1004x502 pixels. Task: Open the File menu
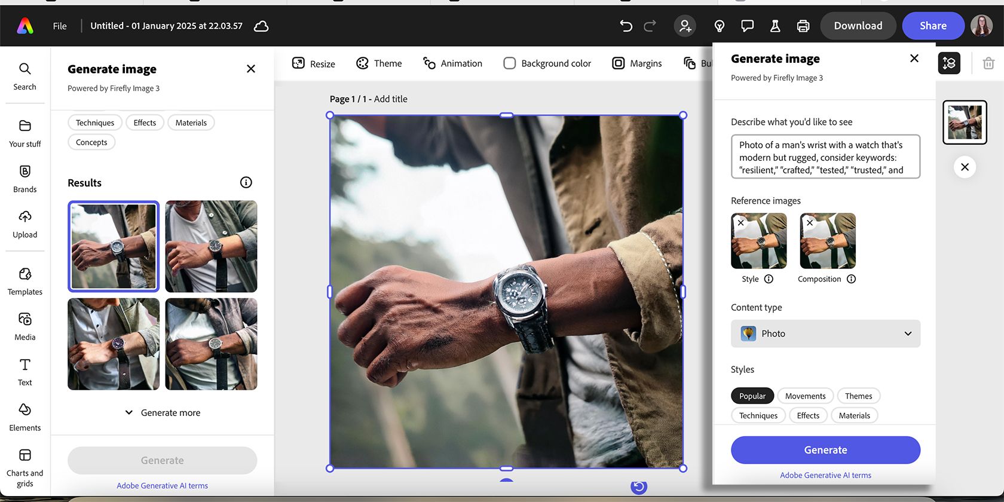[60, 26]
